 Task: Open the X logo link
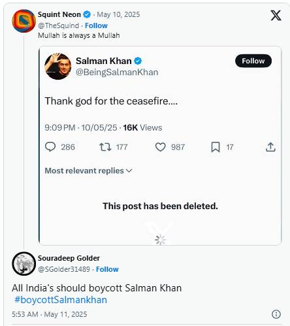[x=276, y=16]
